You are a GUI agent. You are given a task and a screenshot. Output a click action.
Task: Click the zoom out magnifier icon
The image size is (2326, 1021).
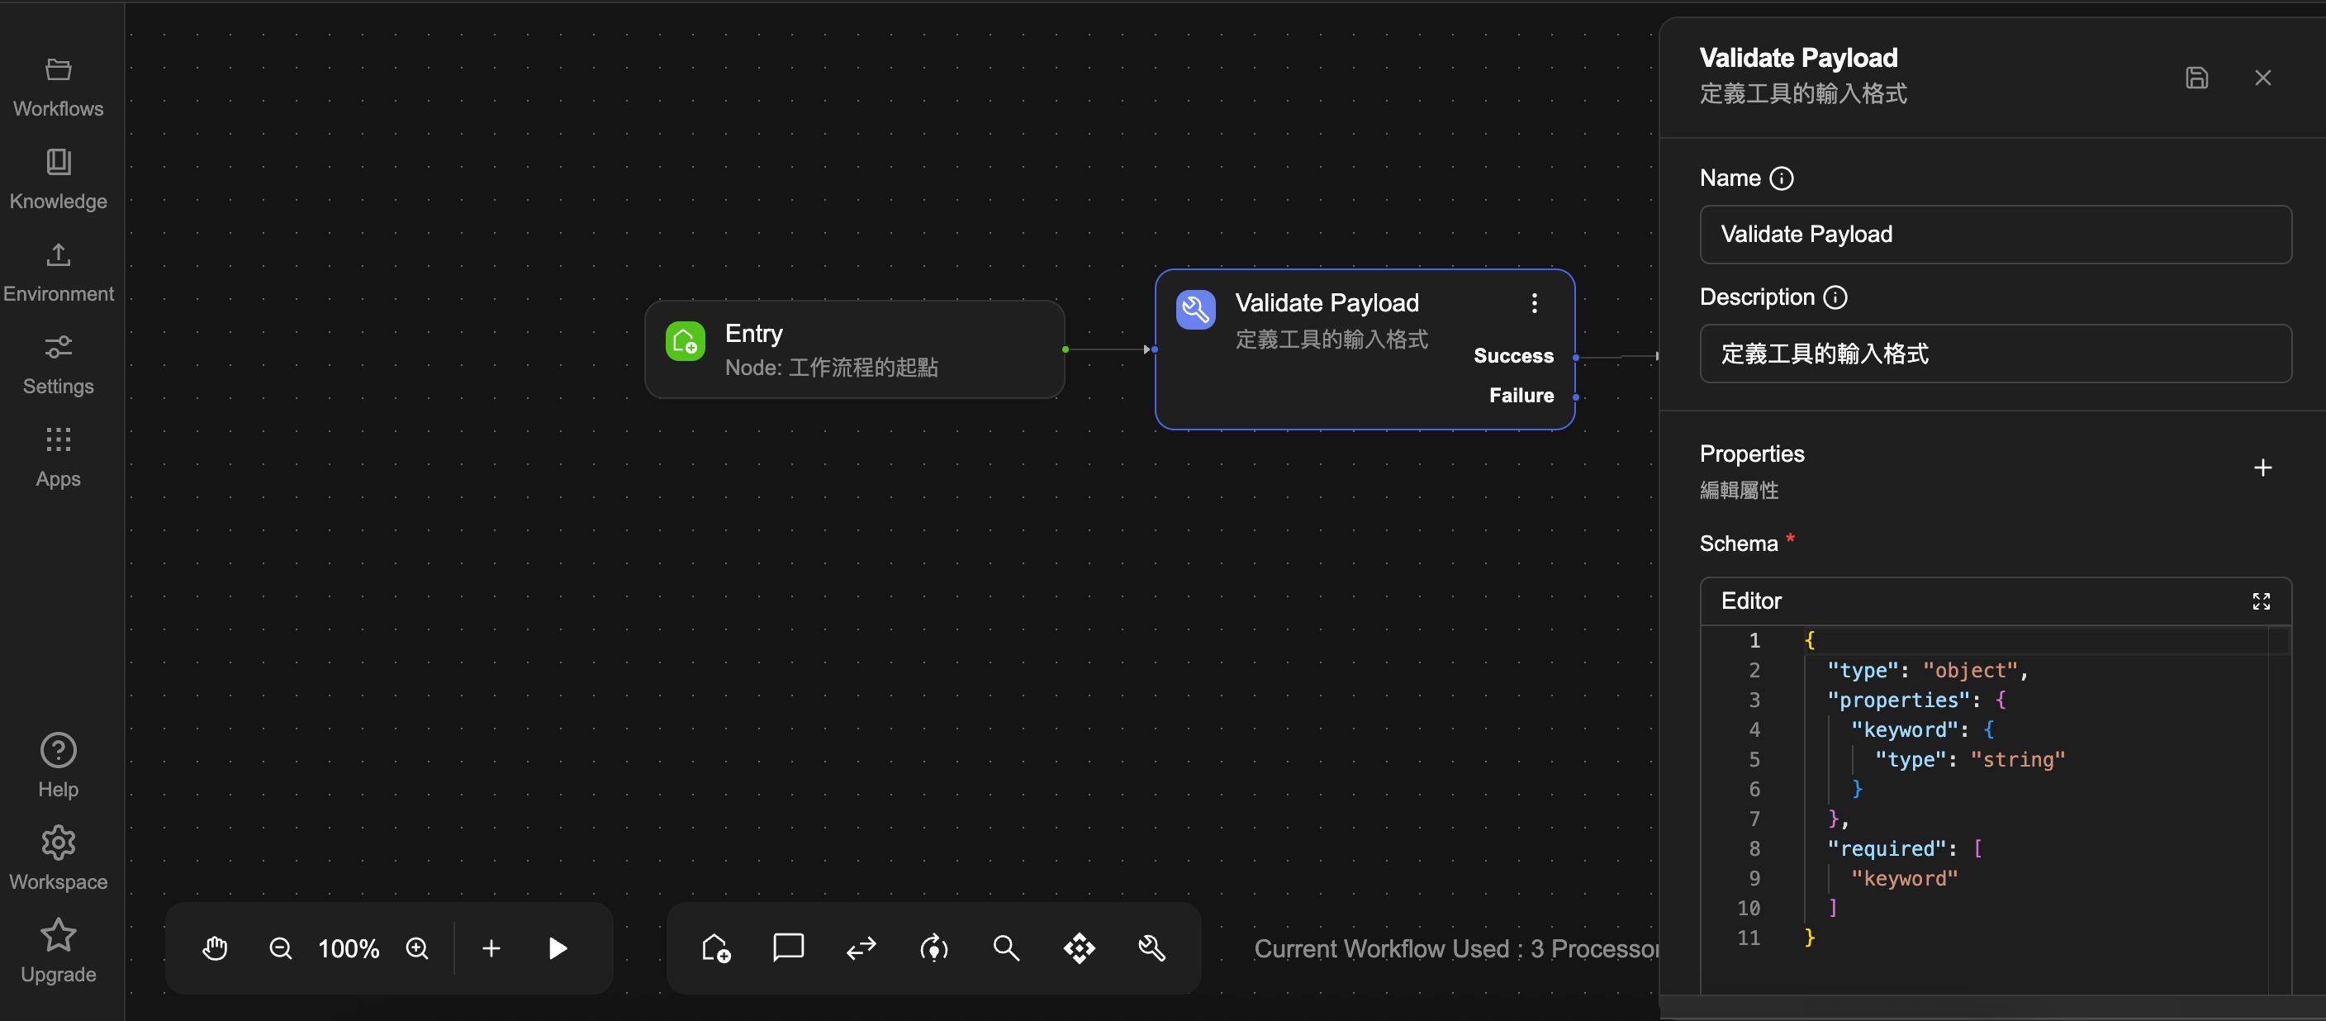point(281,947)
